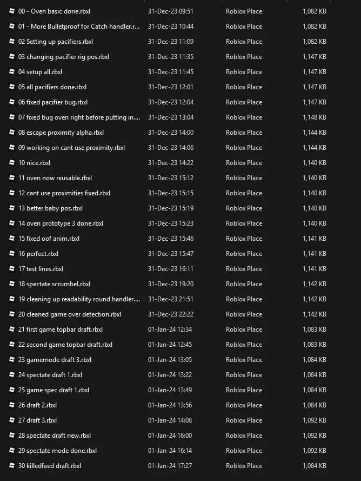The height and width of the screenshot is (481, 361).
Task: Click Roblox Place type for 17 test lines.rbxl
Action: point(244,269)
